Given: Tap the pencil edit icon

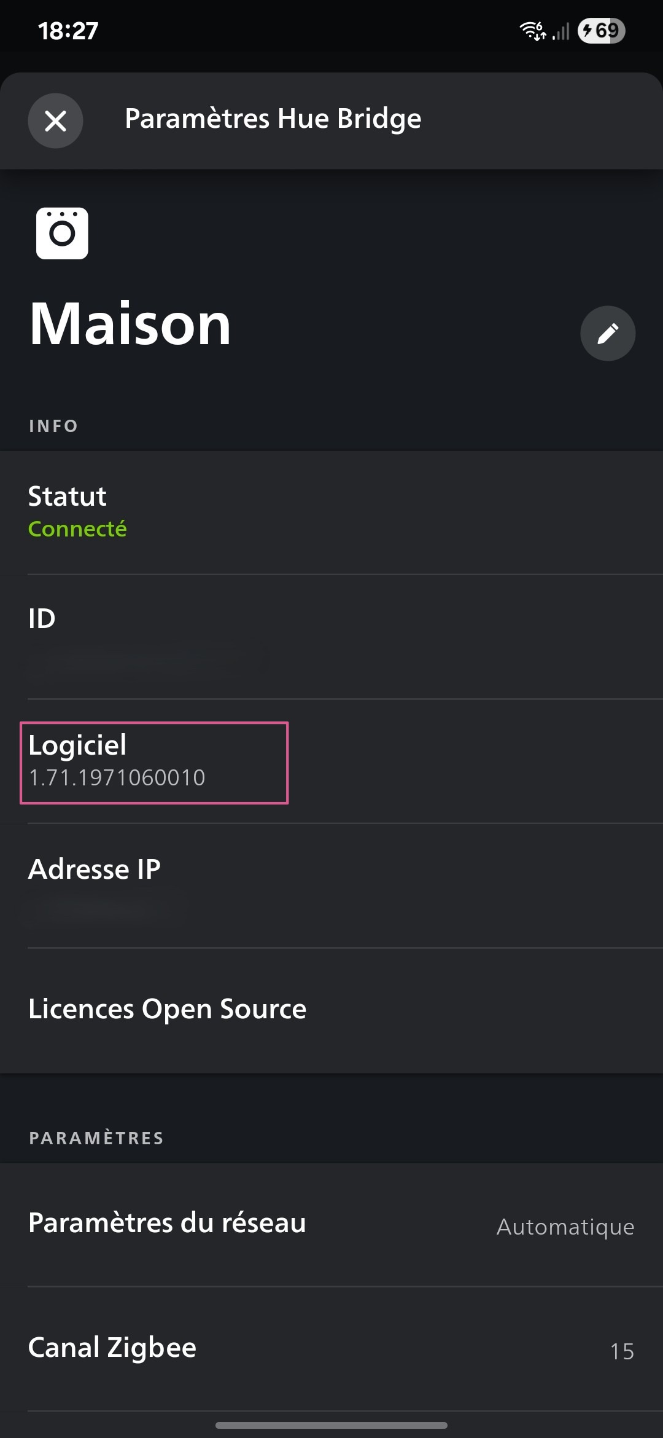Looking at the screenshot, I should [x=608, y=333].
